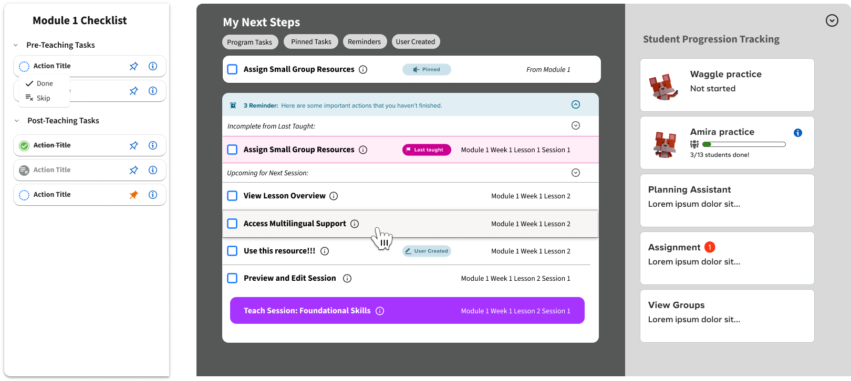Collapse Upcoming for Next Session list
Screen dimensions: 851x381
576,173
